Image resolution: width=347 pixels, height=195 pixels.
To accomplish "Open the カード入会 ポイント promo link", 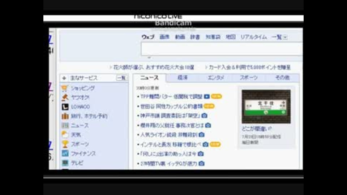I will point(250,67).
